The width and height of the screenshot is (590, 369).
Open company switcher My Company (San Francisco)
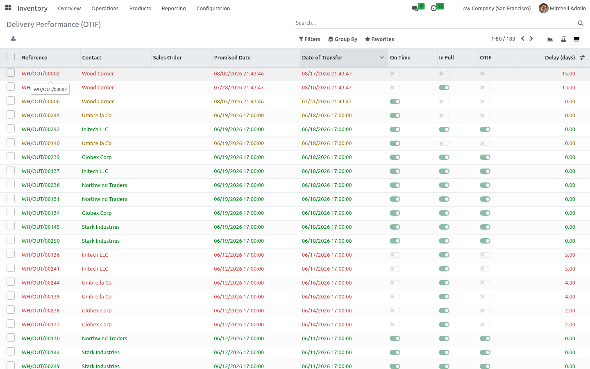click(x=497, y=8)
